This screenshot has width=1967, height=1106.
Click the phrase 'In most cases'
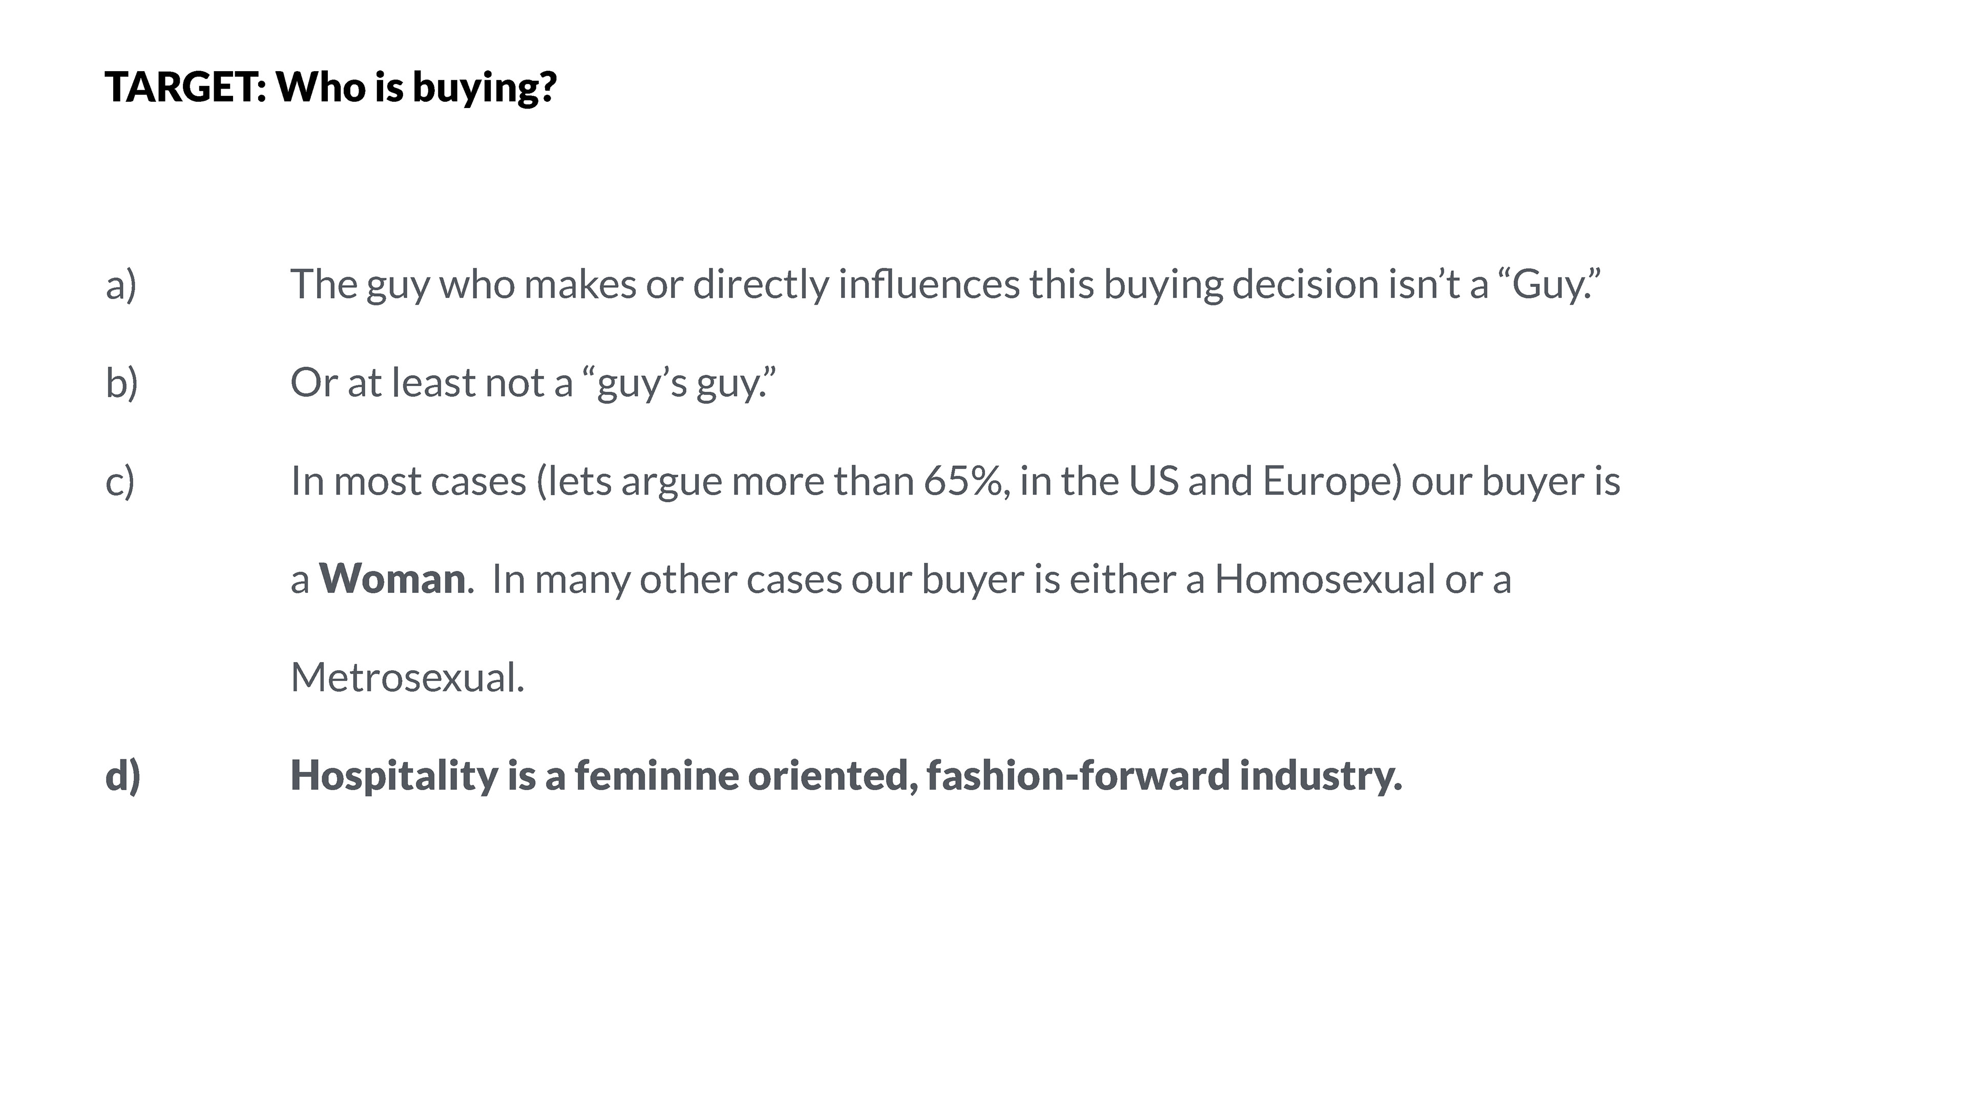point(409,481)
